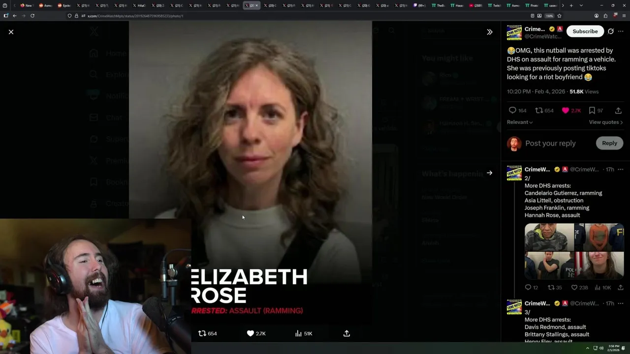
Task: Expand hidden system tray icons chevron
Action: point(589,348)
